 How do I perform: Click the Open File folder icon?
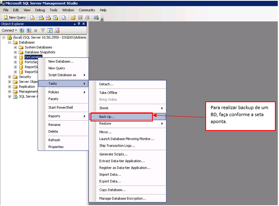point(73,18)
